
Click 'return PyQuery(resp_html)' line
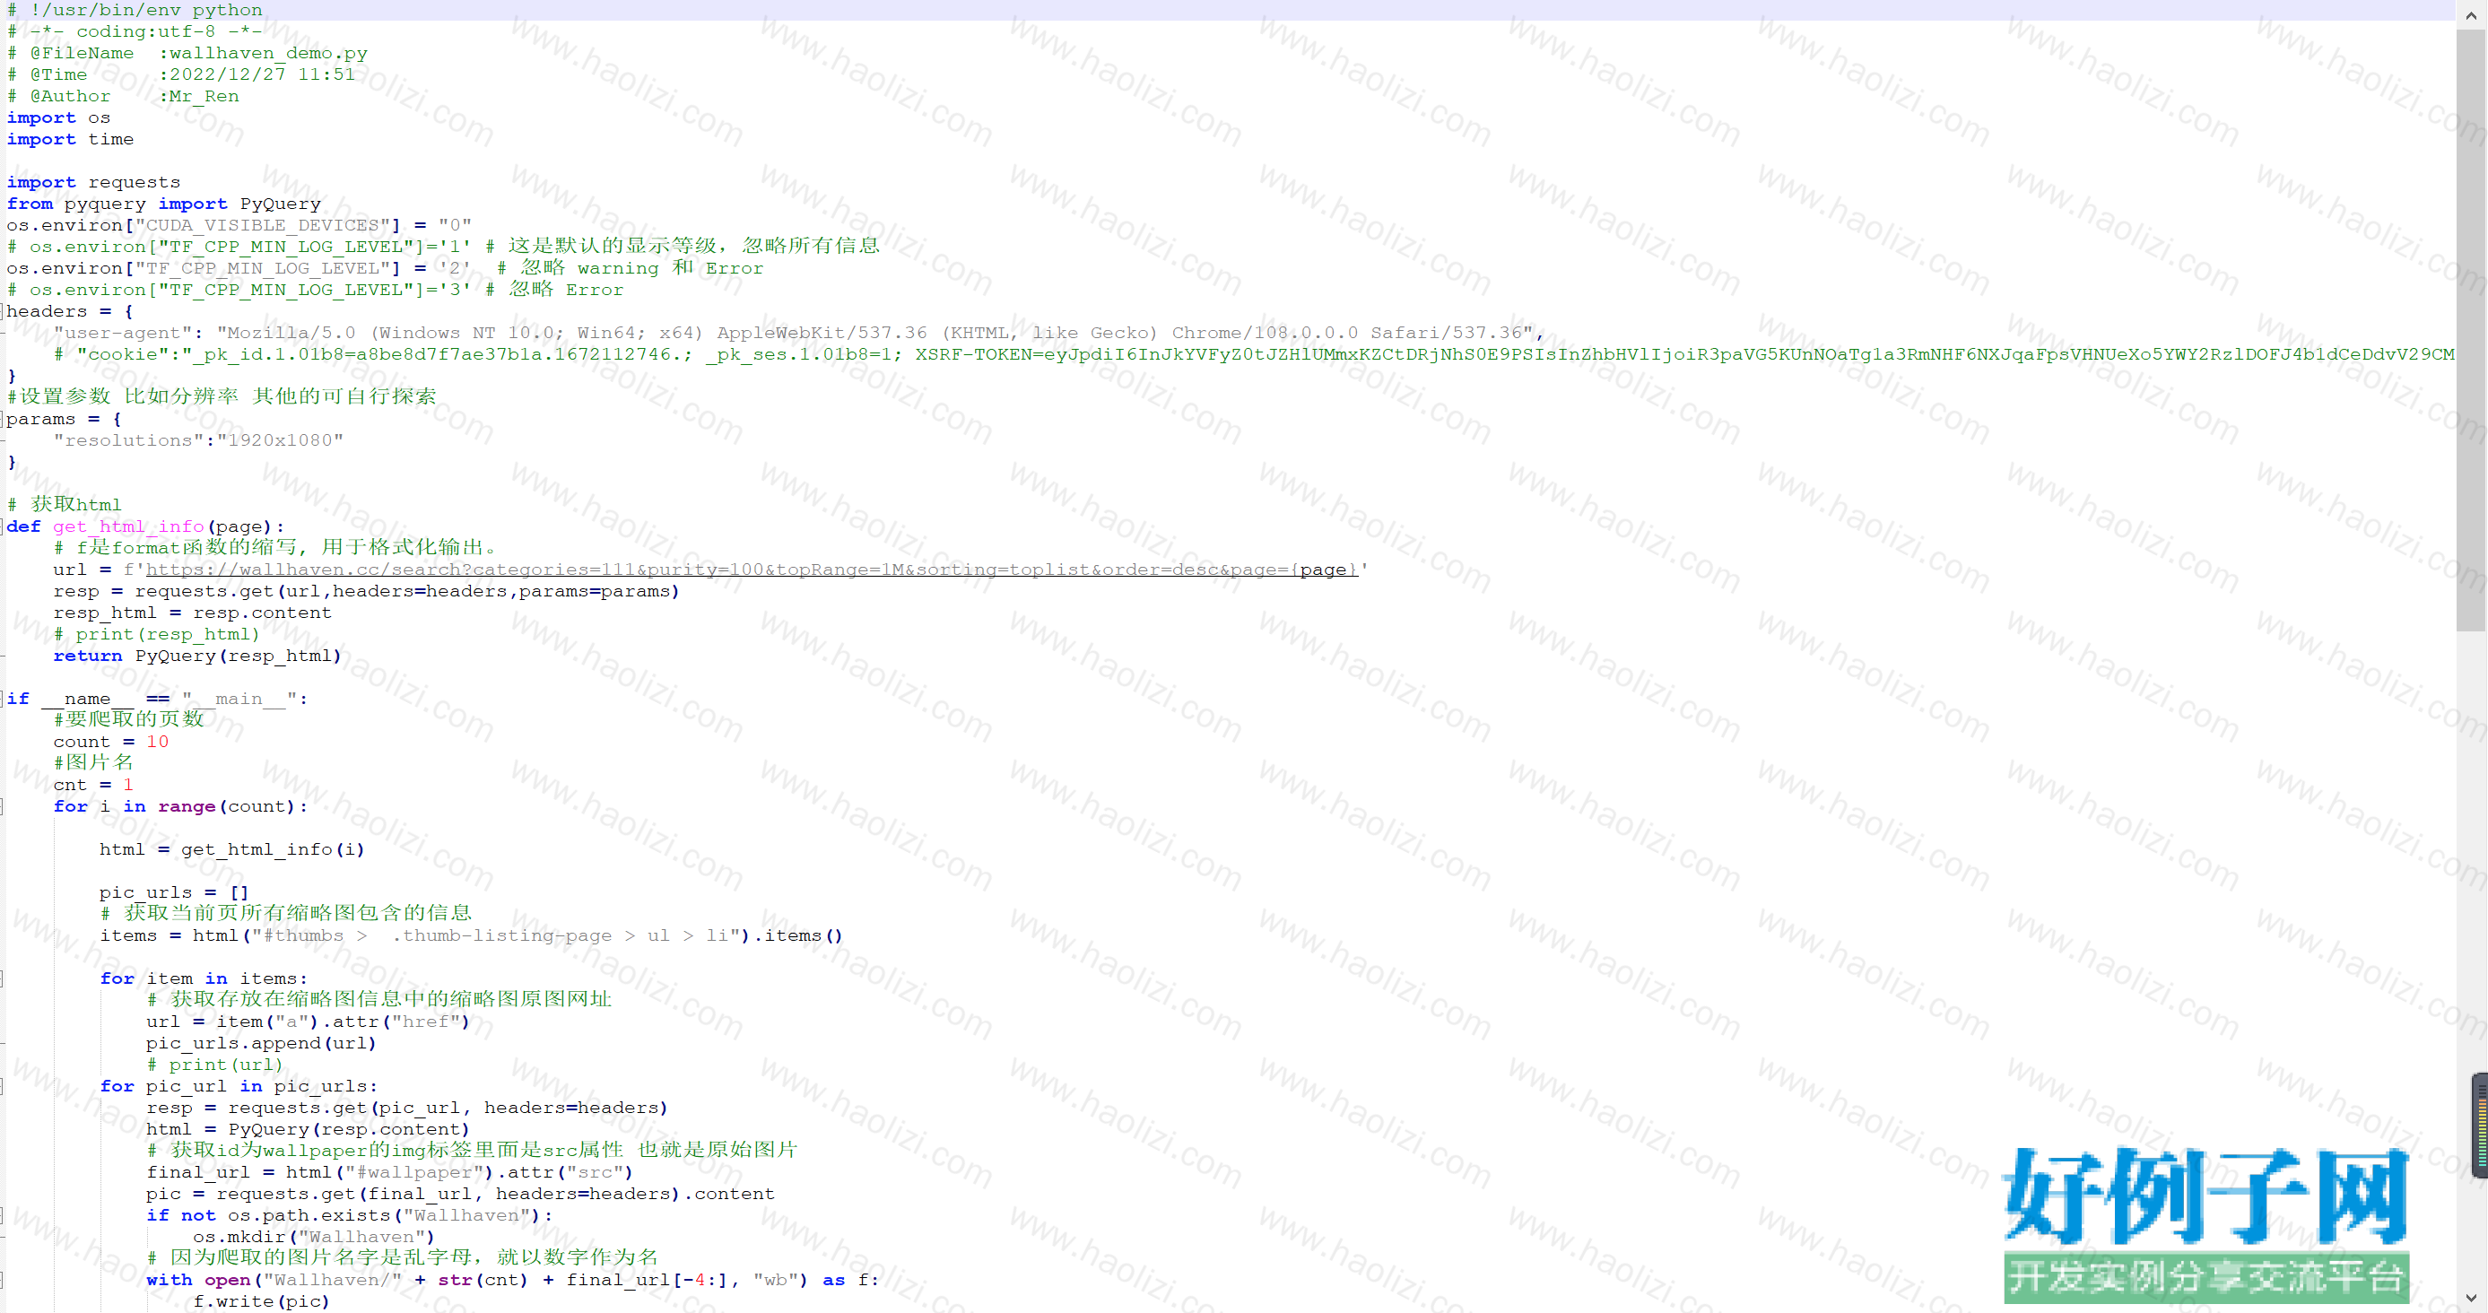[198, 656]
